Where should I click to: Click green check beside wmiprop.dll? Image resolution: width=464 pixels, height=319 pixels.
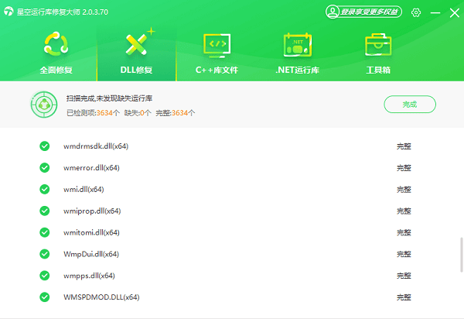(45, 211)
